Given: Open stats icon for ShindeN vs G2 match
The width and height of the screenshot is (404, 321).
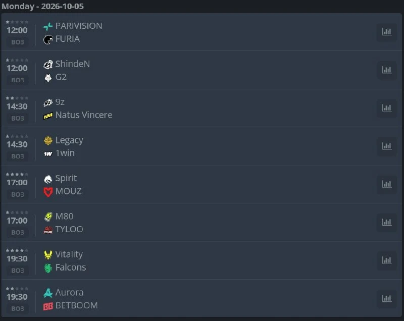Looking at the screenshot, I should point(386,70).
